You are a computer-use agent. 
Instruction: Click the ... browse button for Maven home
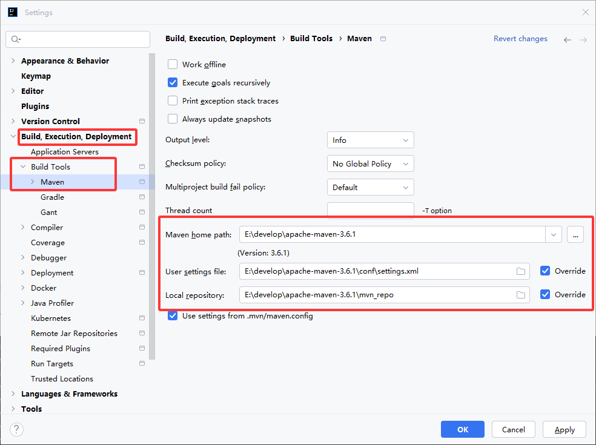click(575, 234)
